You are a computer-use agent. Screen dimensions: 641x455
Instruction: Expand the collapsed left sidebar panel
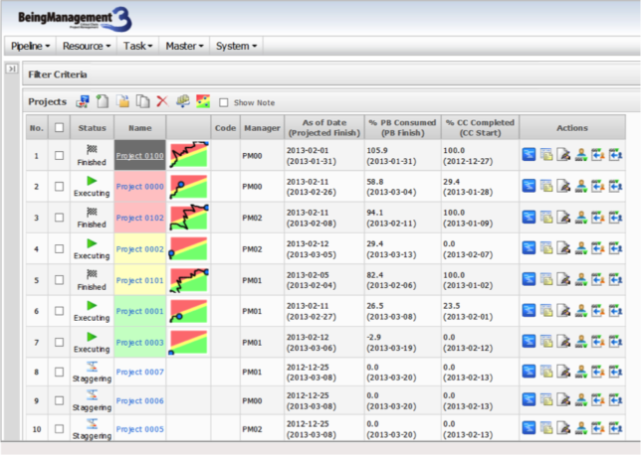[11, 69]
